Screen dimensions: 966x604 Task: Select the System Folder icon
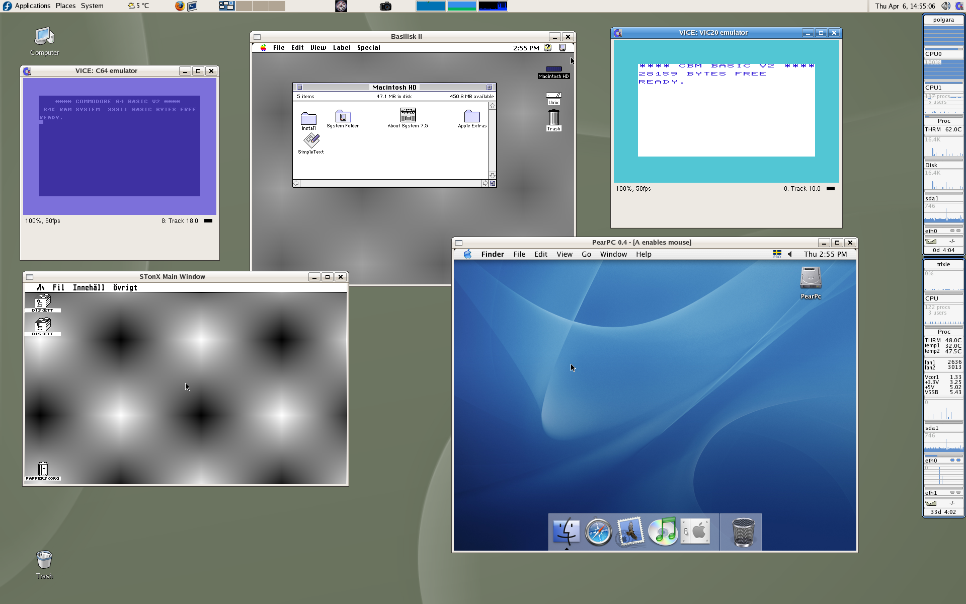343,116
